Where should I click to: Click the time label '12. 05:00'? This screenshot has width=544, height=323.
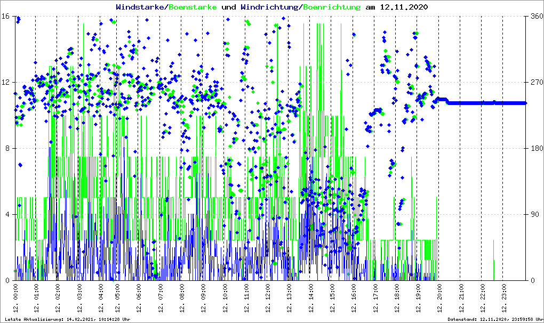[x=117, y=298]
